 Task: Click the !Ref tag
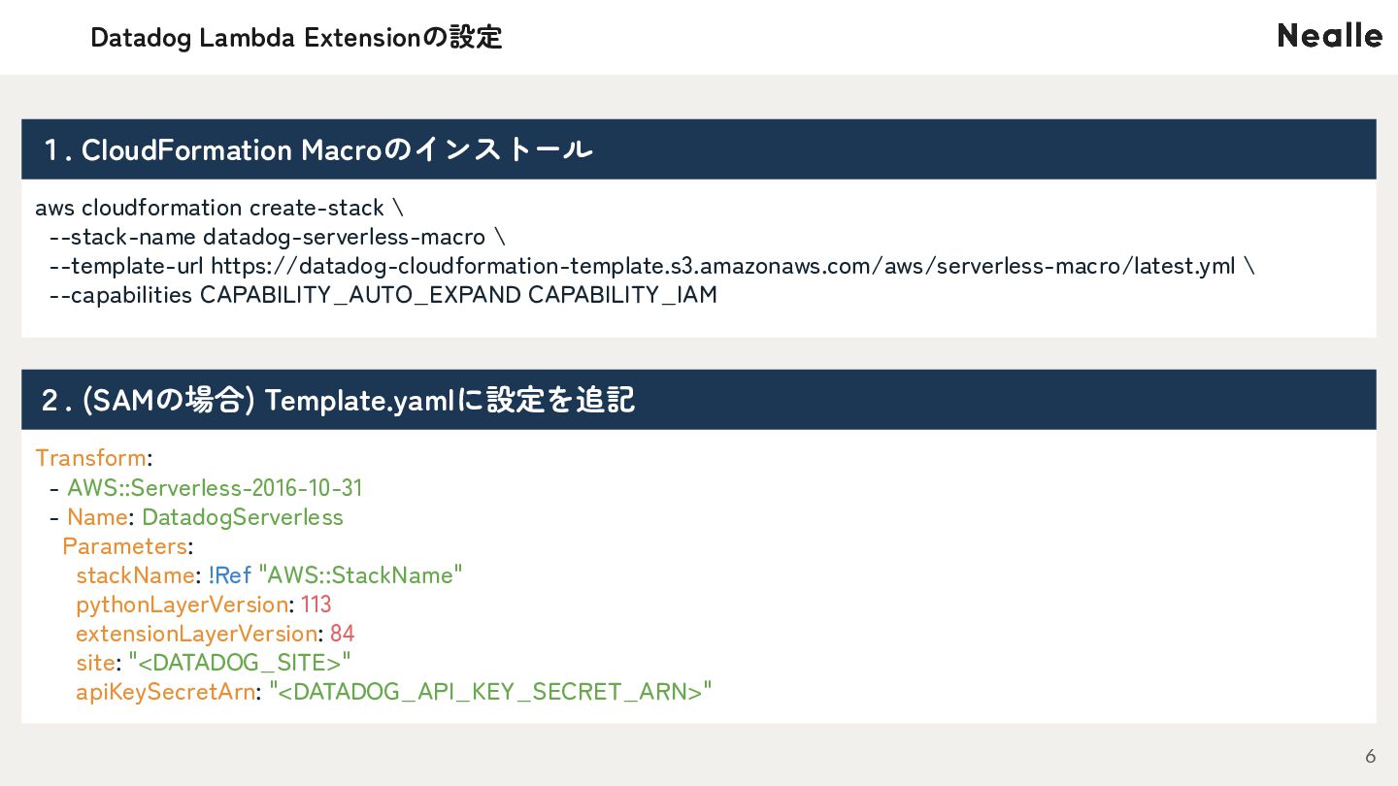(x=230, y=574)
